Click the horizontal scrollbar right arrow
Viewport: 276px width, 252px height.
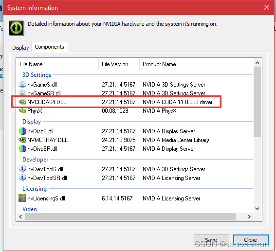[249, 216]
